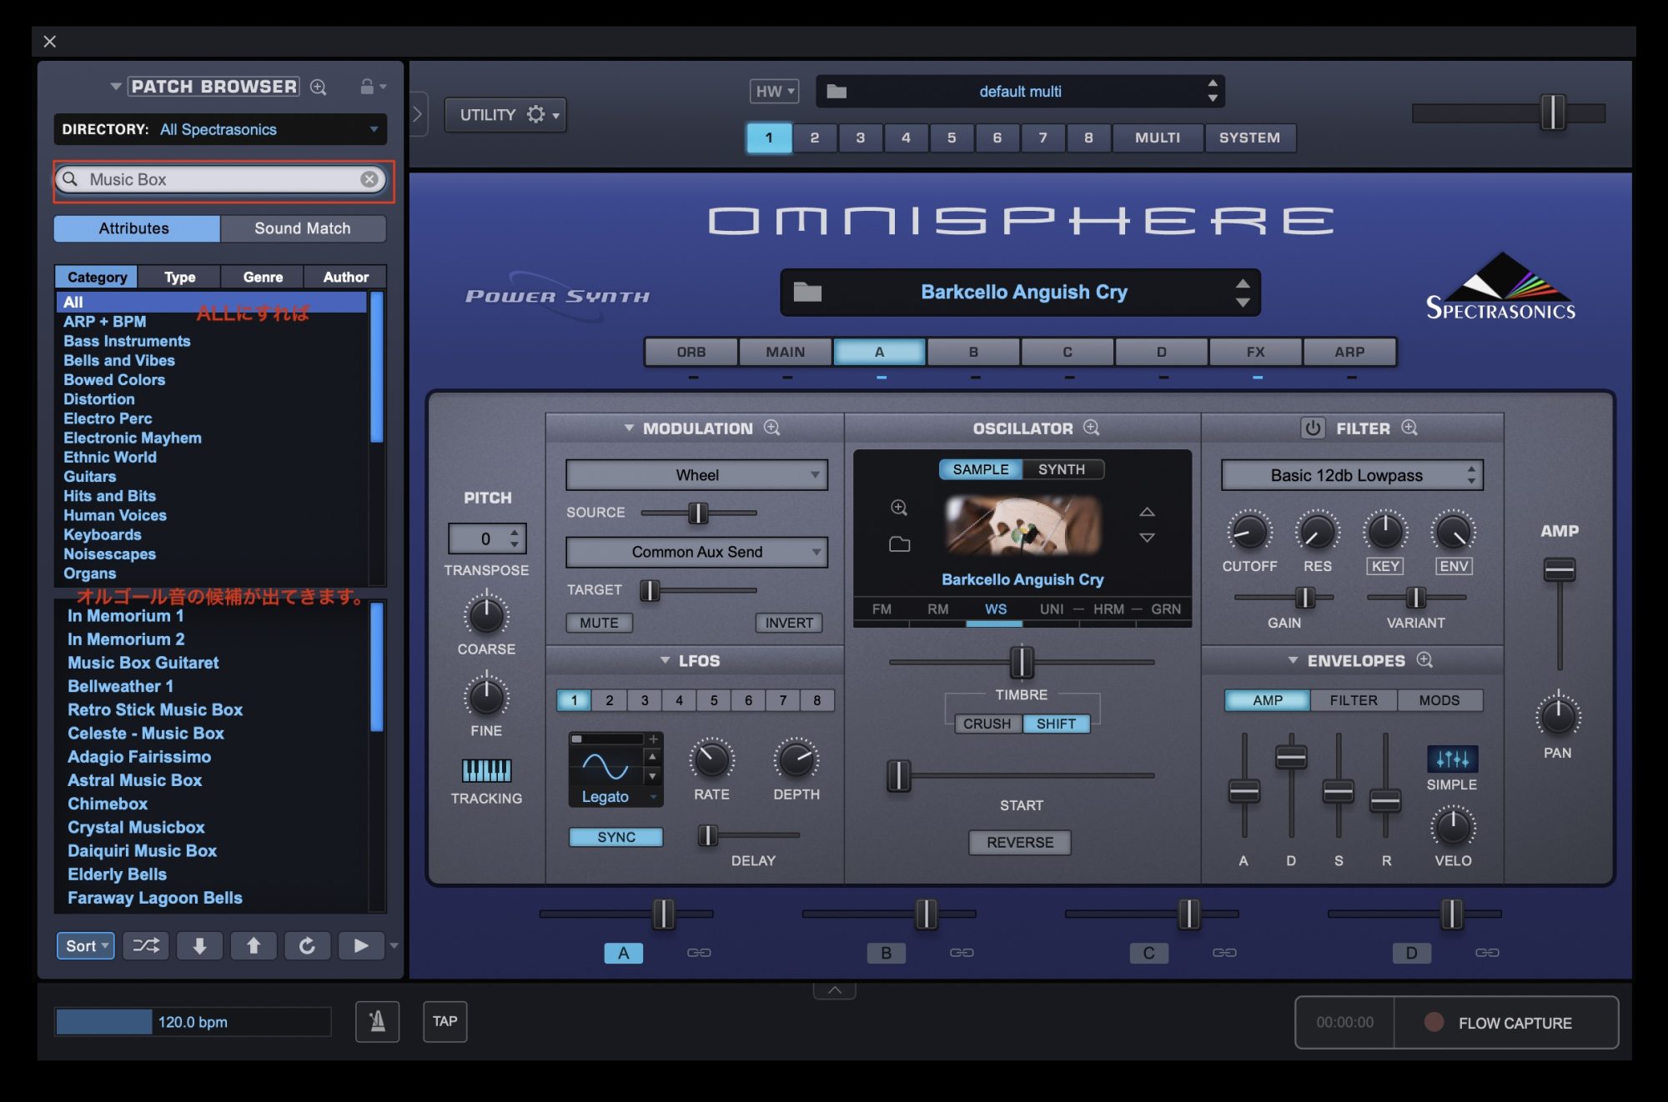Viewport: 1668px width, 1102px height.
Task: Select the Genre attribute tab
Action: pyautogui.click(x=263, y=277)
